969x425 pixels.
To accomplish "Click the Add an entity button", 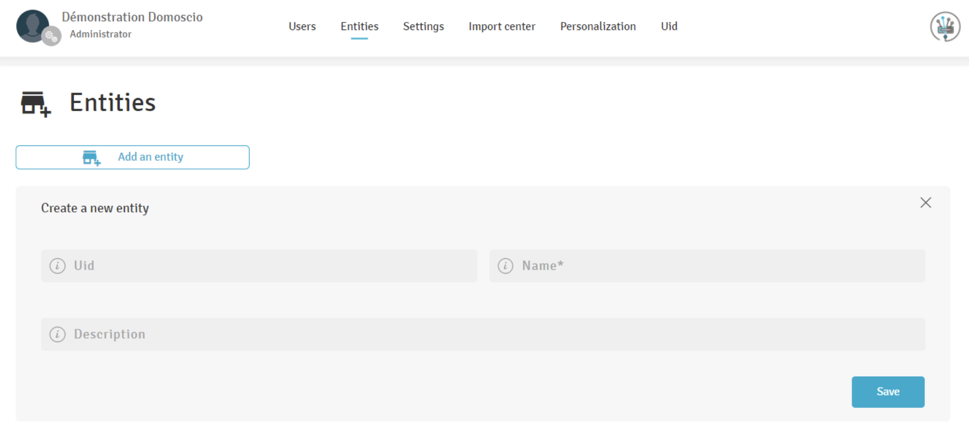I will pyautogui.click(x=132, y=157).
